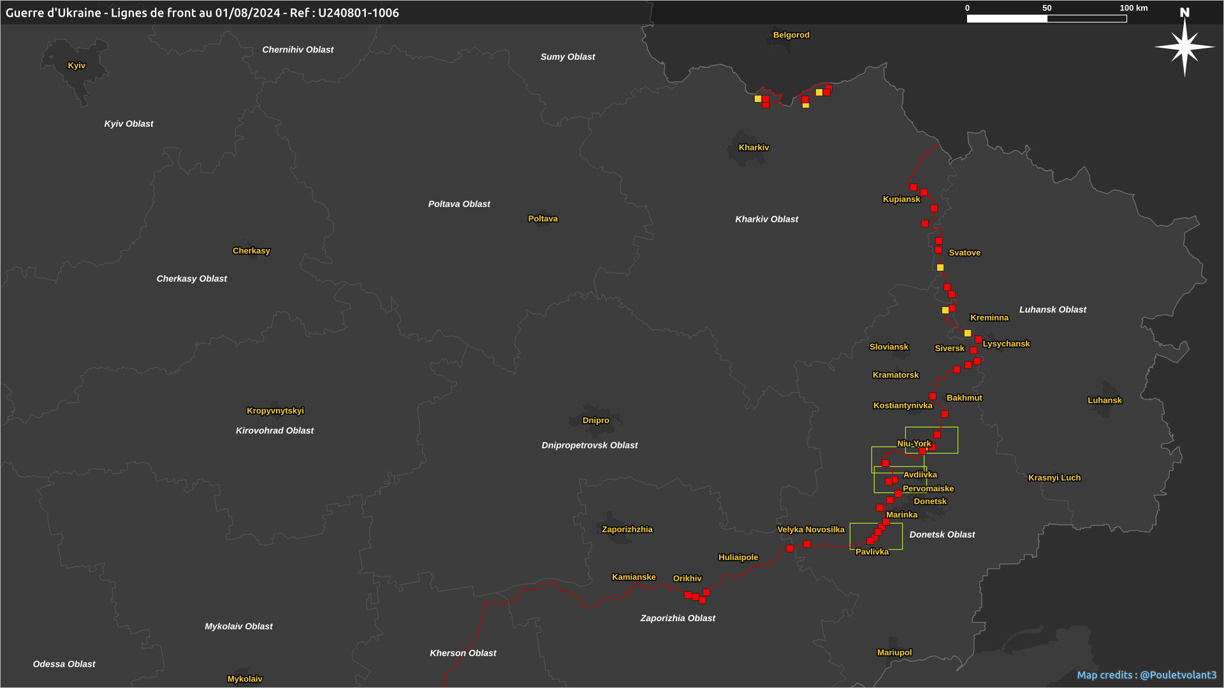Click the Kharkiv city label
Screen dimensions: 1224x688
pyautogui.click(x=754, y=148)
